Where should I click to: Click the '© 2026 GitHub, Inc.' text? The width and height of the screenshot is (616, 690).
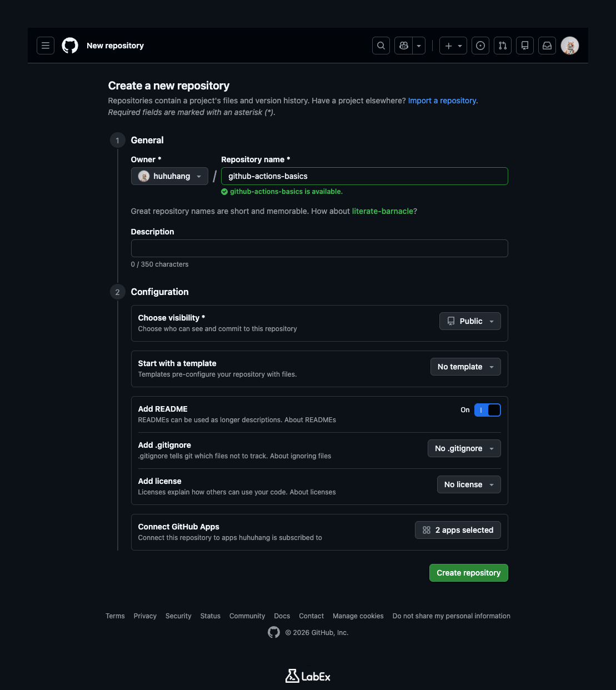[317, 633]
